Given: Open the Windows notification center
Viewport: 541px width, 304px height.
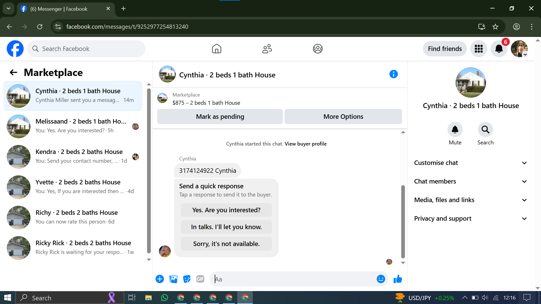Looking at the screenshot, I should [527, 298].
